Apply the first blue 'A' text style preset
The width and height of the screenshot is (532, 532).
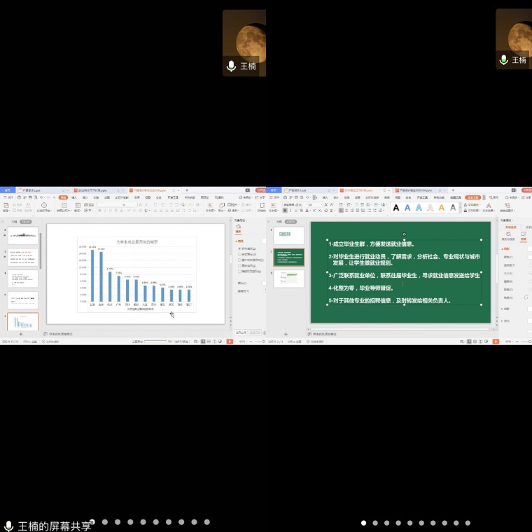(407, 208)
